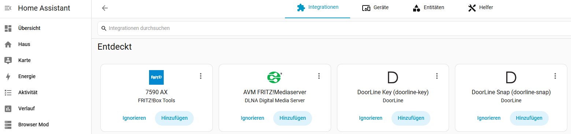
Task: Click the FRITZ!Box logo on the 7590 AX card
Action: [x=156, y=77]
